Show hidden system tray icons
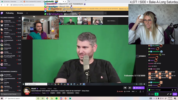The image size is (178, 100). 154,98
